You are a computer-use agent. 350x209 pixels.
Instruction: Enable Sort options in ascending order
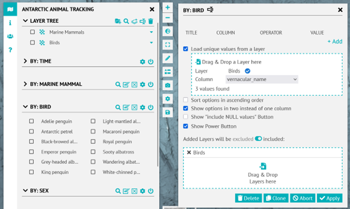(x=186, y=100)
